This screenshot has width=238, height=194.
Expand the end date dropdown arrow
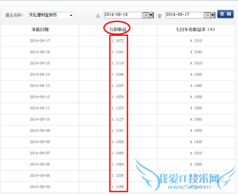pyautogui.click(x=213, y=15)
